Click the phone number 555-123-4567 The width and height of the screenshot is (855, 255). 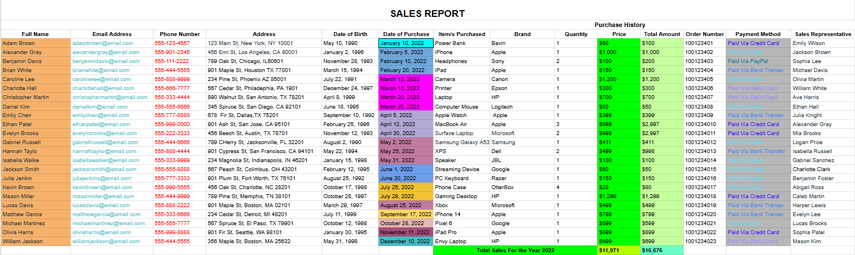pyautogui.click(x=172, y=43)
